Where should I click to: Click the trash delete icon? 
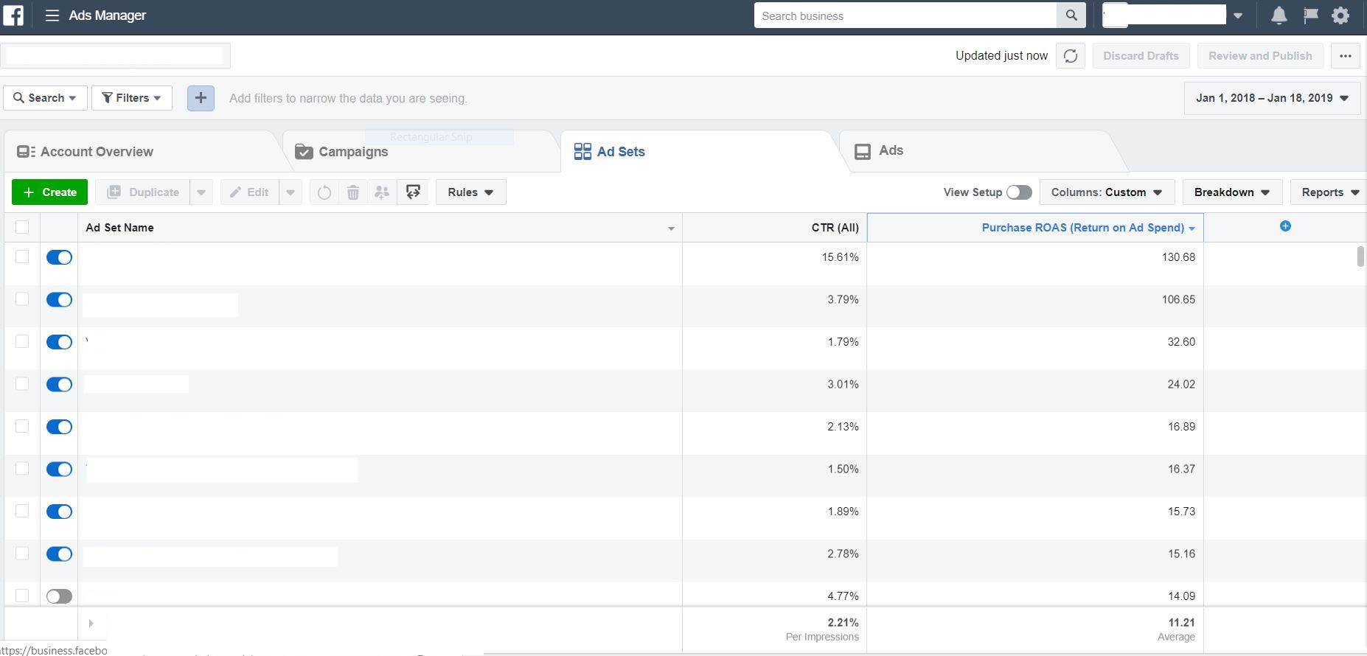[353, 192]
